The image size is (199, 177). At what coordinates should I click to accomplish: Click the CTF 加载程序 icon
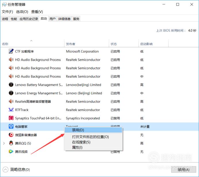pos(11,51)
